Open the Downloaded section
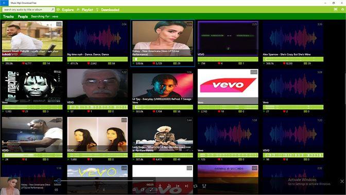 tap(110, 10)
